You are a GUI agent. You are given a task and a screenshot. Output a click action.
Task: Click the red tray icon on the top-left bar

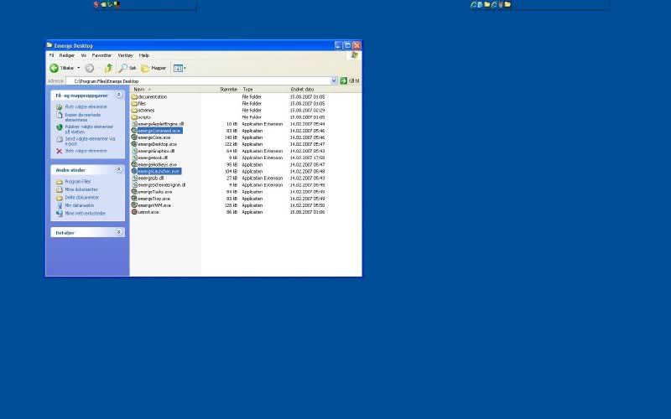click(96, 4)
